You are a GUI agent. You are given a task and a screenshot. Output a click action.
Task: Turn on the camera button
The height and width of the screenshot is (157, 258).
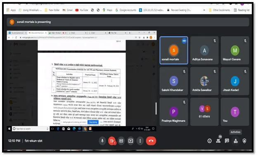(112, 141)
